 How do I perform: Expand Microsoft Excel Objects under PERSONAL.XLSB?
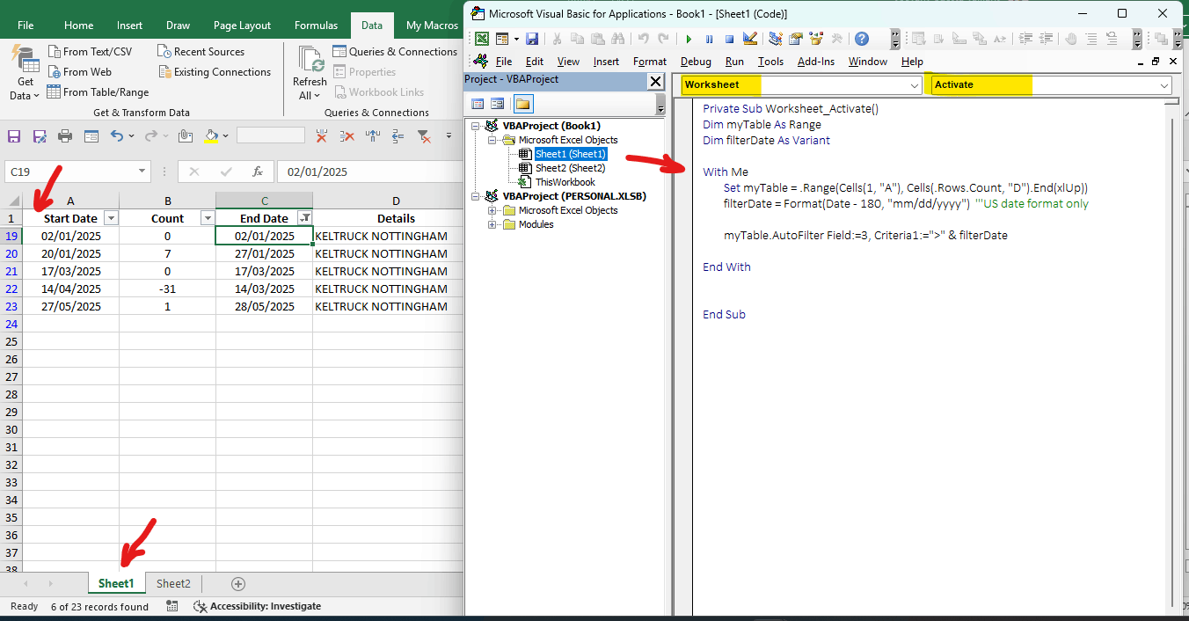[492, 210]
